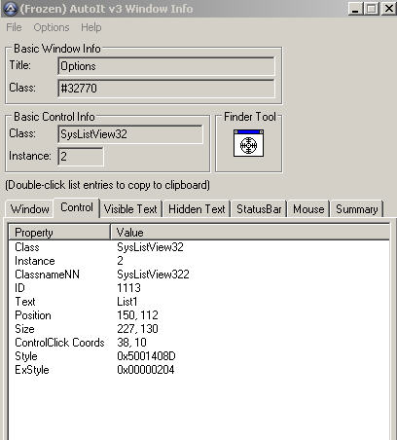Open the Help menu
This screenshot has width=397, height=440.
coord(91,27)
